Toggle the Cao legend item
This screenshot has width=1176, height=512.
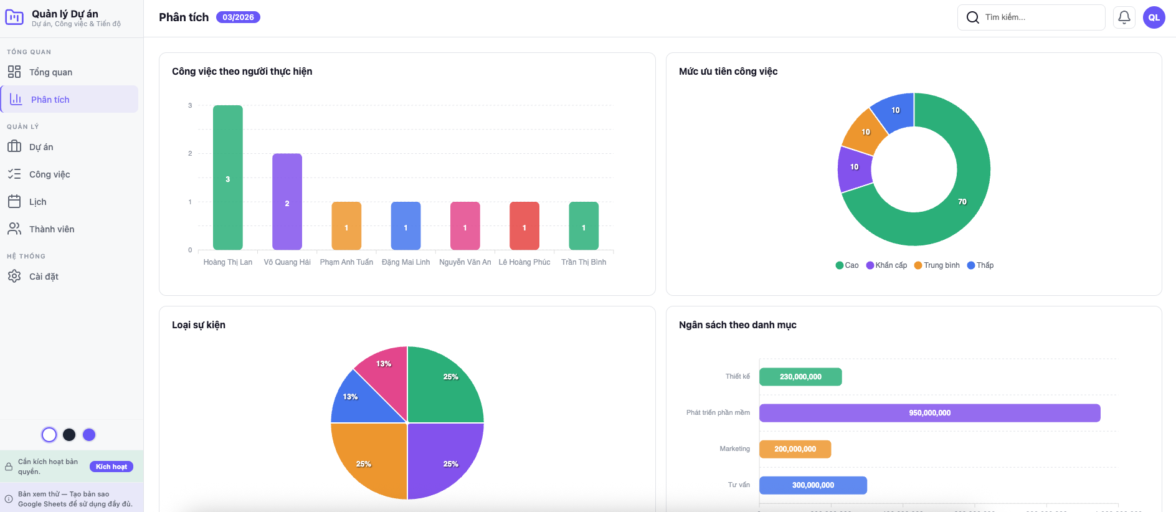point(846,265)
